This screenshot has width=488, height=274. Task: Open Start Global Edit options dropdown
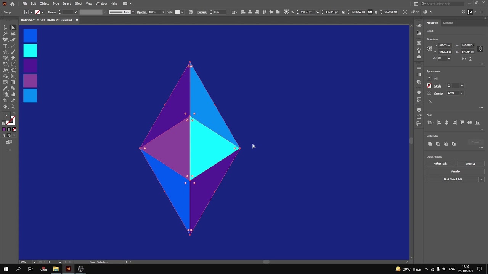(482, 179)
